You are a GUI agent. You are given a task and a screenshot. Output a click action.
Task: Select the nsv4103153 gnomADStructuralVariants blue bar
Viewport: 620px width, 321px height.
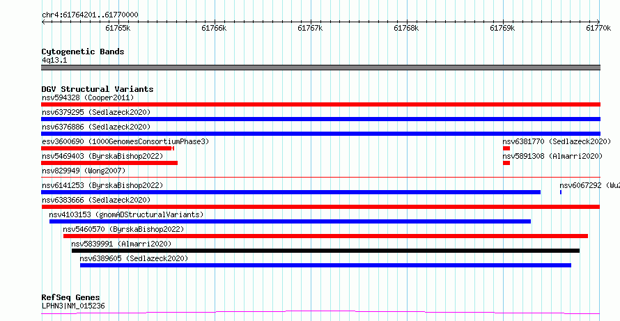(290, 221)
